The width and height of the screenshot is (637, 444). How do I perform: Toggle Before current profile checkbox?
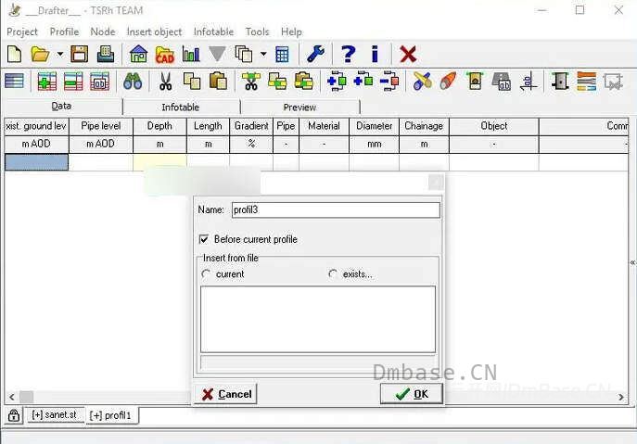coord(204,239)
